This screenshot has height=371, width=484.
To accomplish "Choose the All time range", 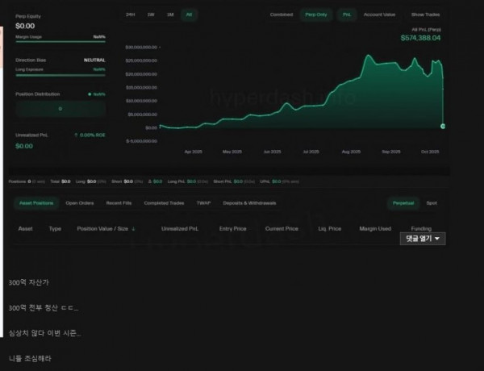I will click(x=189, y=15).
